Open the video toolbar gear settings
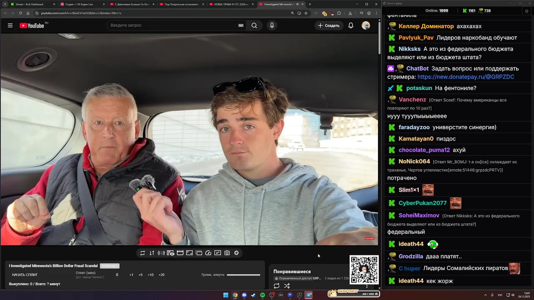 237,253
